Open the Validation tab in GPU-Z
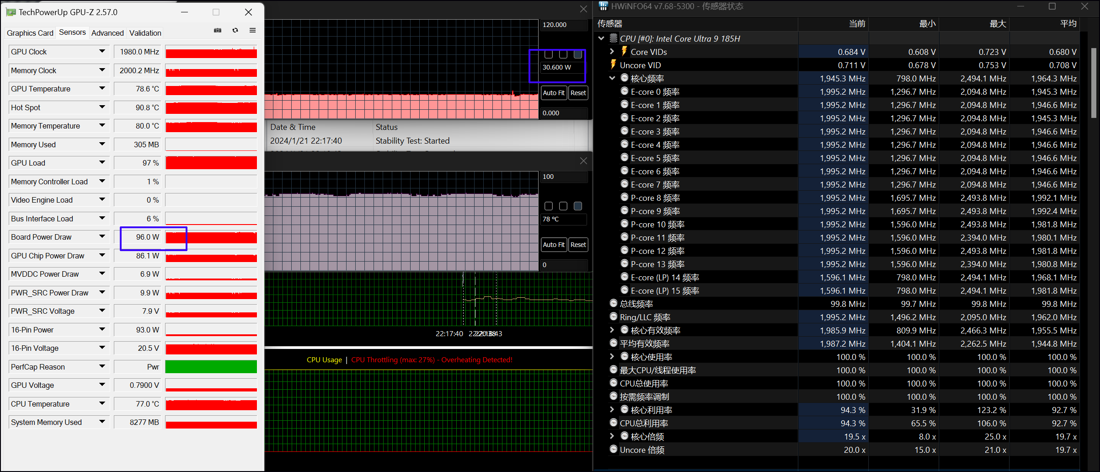1100x472 pixels. 145,33
